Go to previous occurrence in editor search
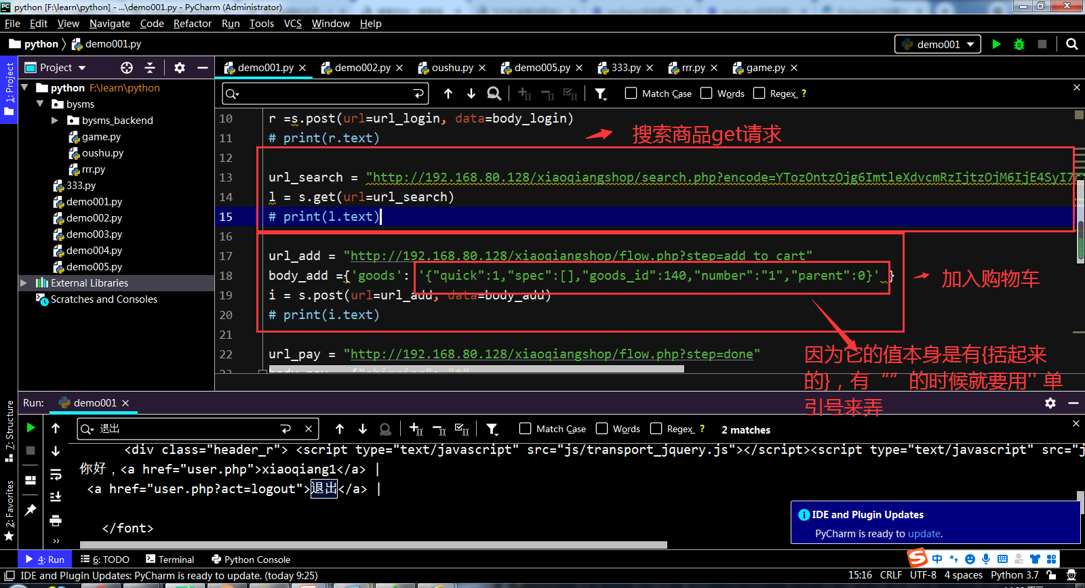Viewport: 1085px width, 588px height. coord(448,93)
